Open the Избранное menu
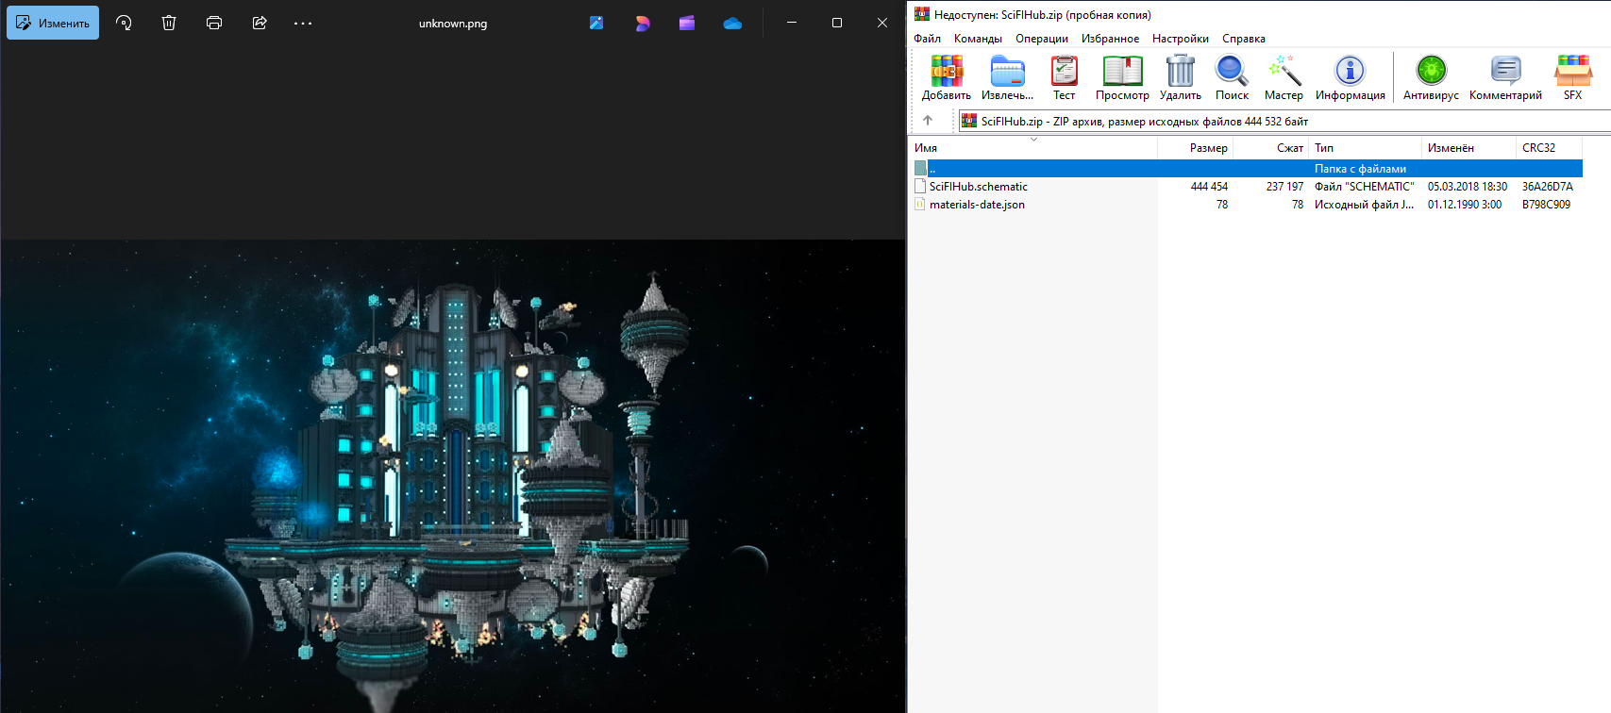Viewport: 1611px width, 713px height. pyautogui.click(x=1110, y=39)
